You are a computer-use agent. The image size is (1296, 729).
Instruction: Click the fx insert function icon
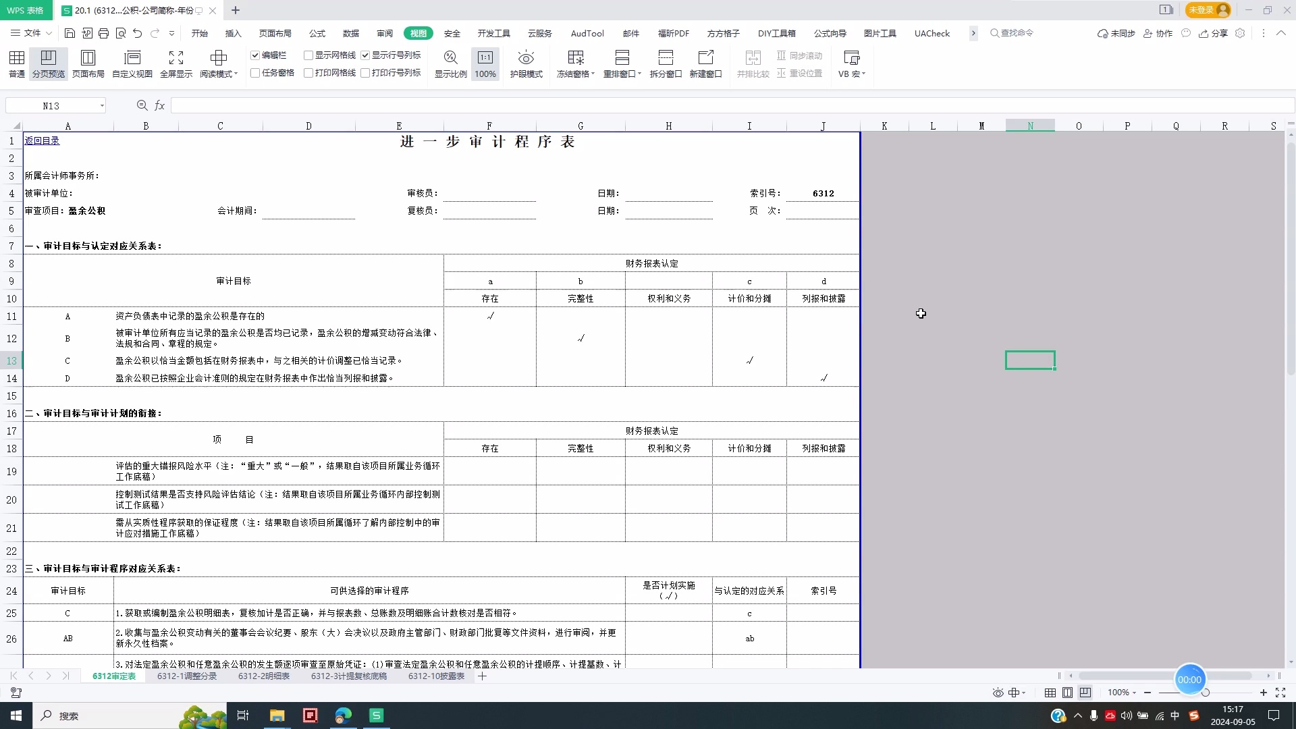(x=160, y=105)
